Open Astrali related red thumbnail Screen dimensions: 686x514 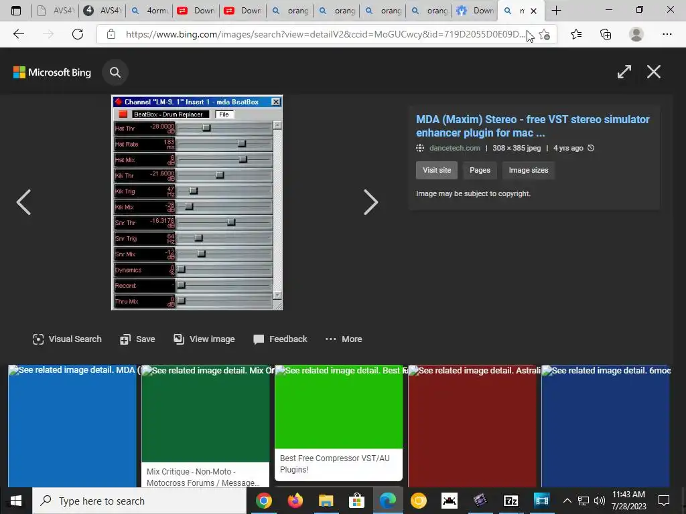472,426
